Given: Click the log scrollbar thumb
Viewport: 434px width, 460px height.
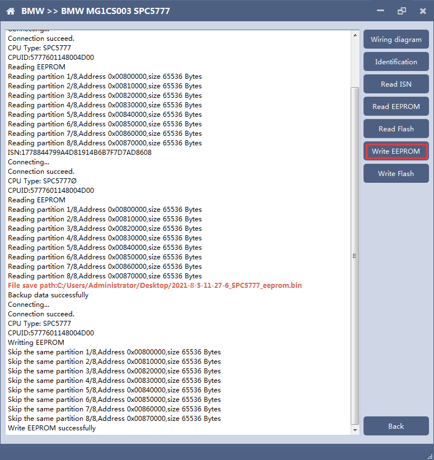Looking at the screenshot, I should 355,256.
